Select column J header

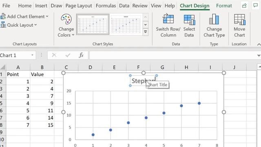pos(234,67)
